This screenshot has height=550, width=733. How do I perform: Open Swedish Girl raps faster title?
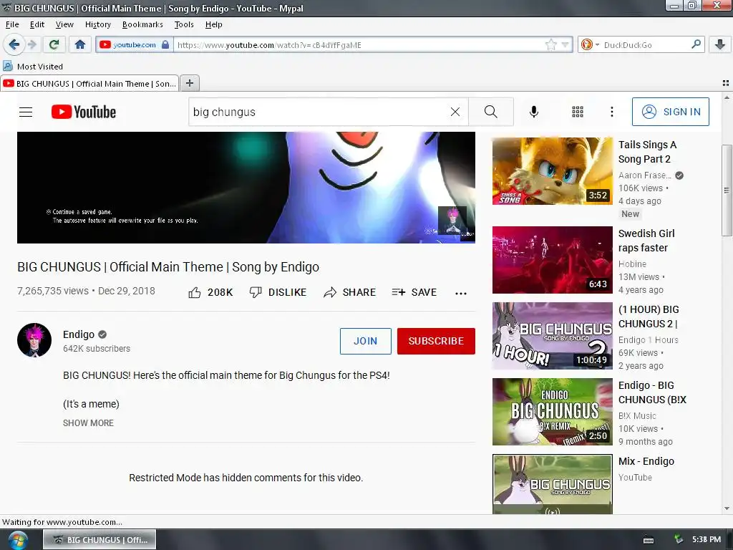(646, 241)
